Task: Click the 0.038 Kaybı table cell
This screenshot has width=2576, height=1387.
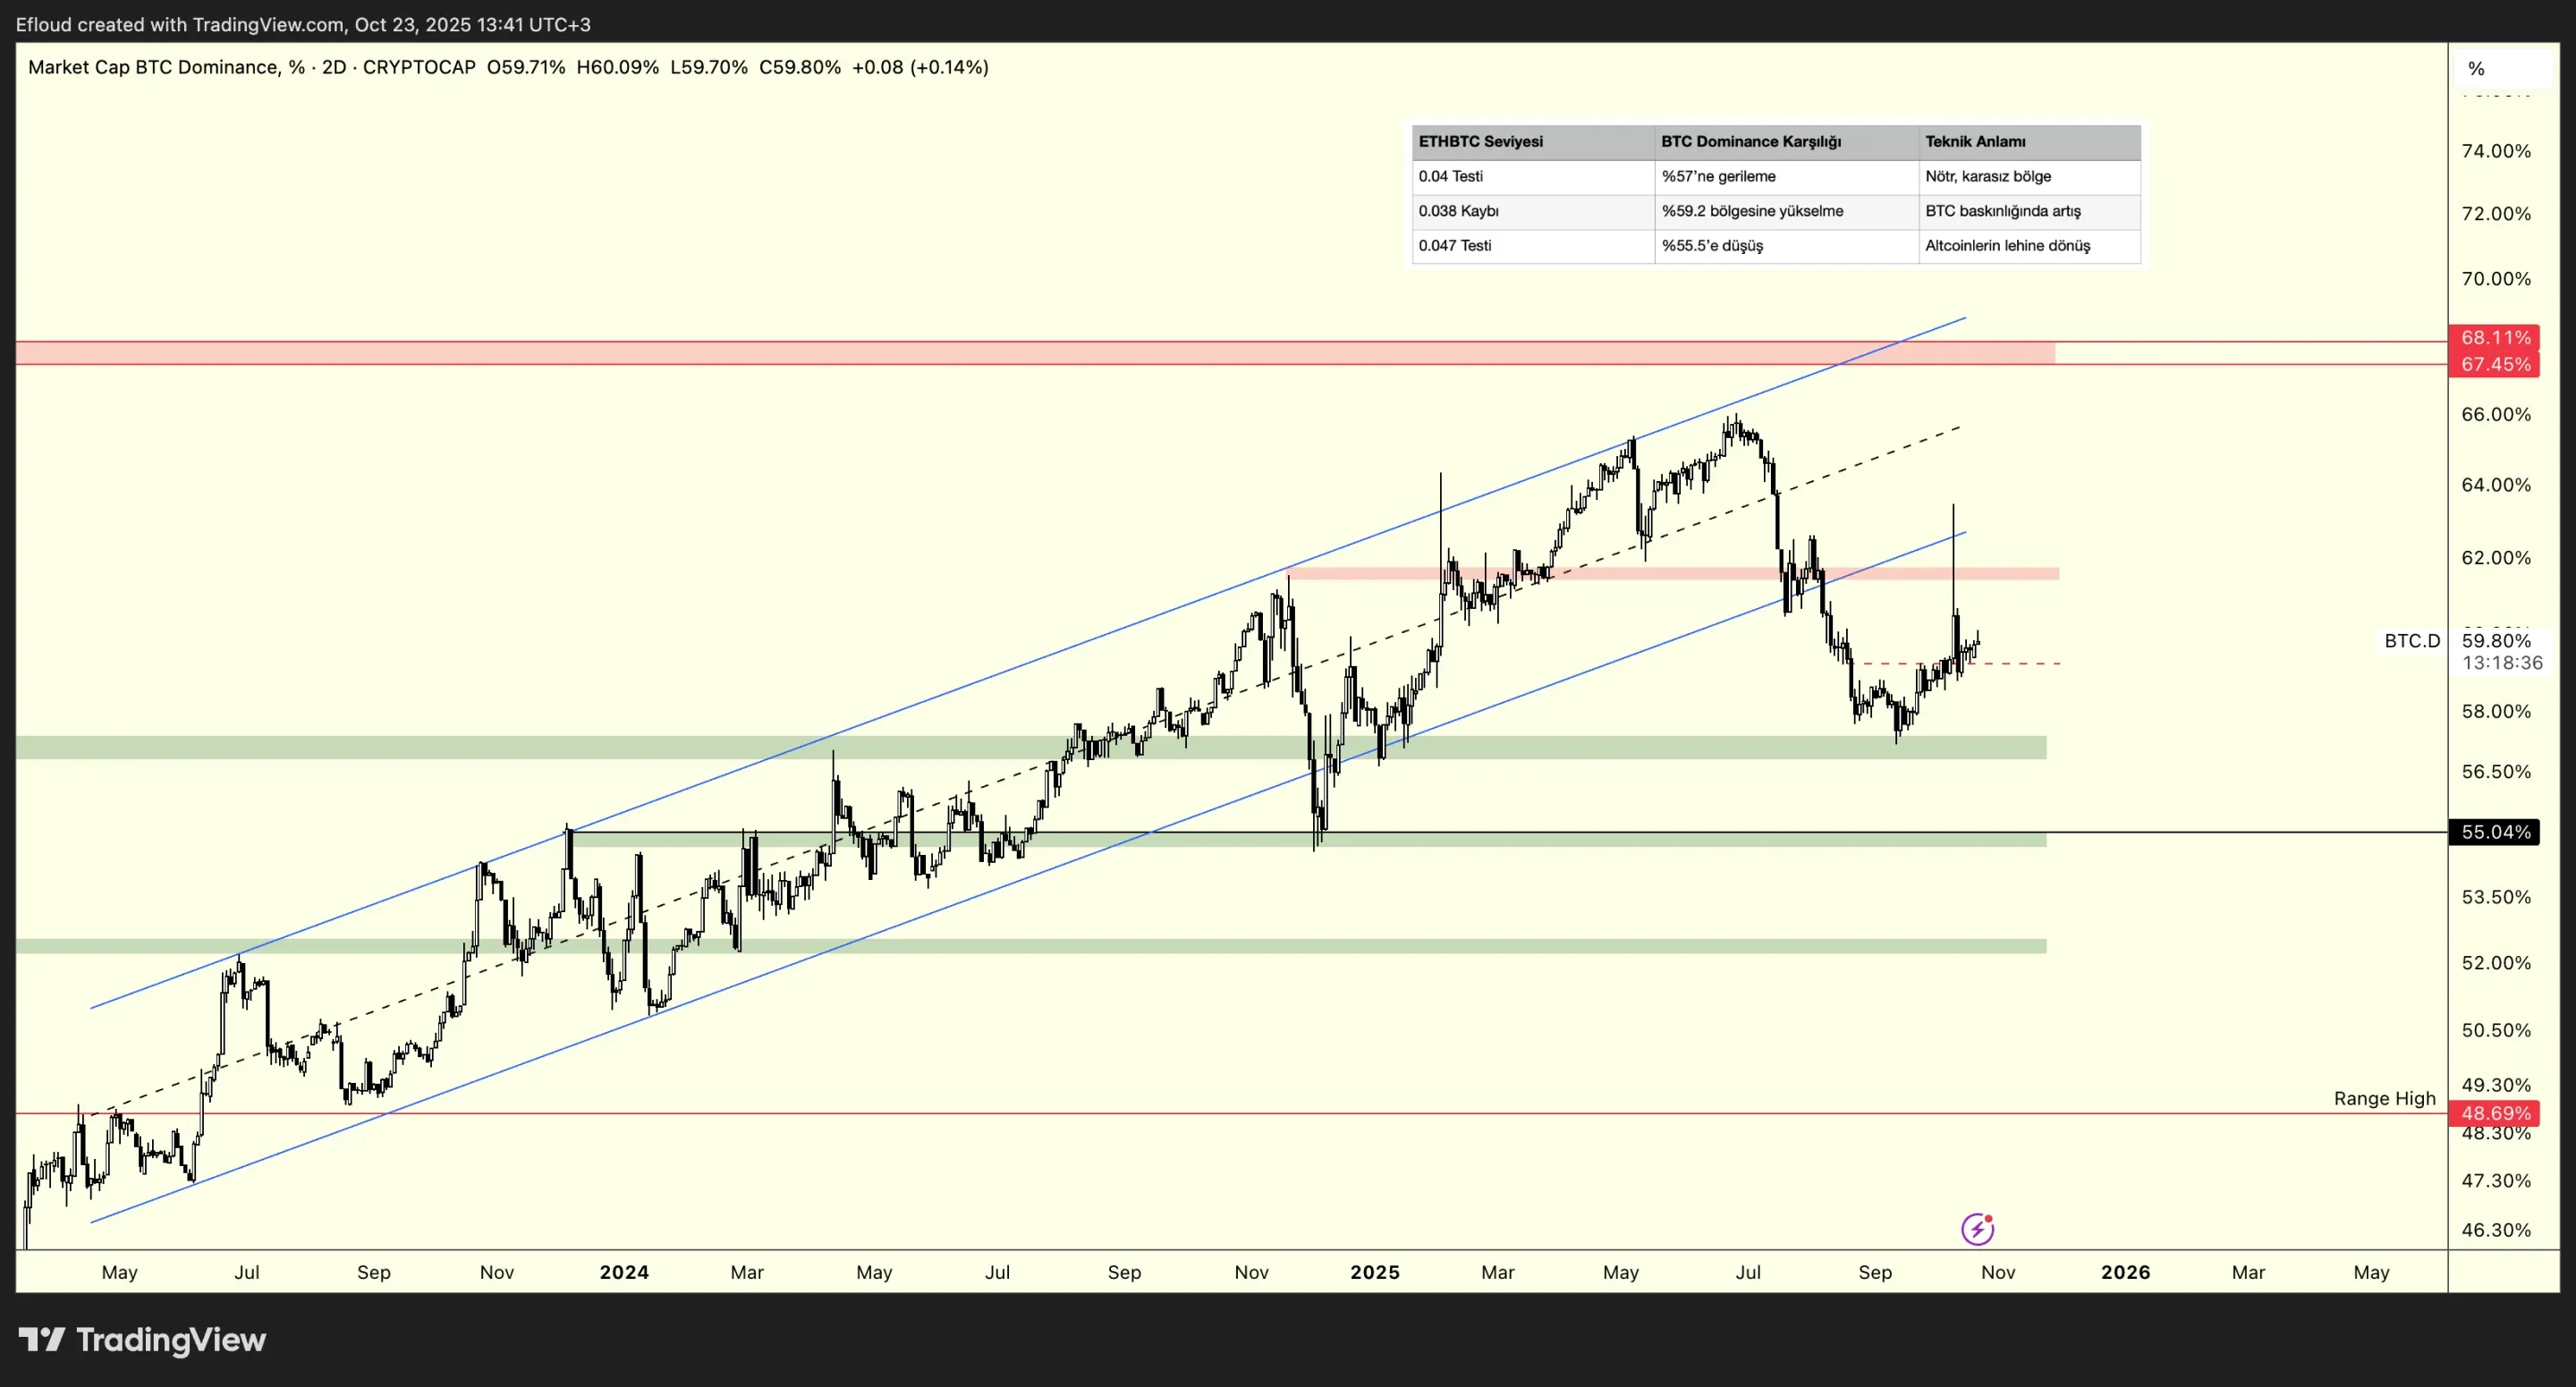Action: tap(1459, 211)
